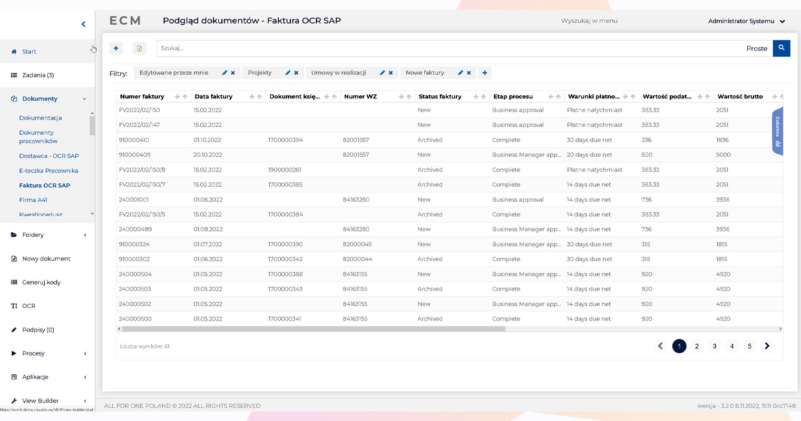Collapse the sidebar with the left chevron
Image resolution: width=801 pixels, height=421 pixels.
[83, 24]
